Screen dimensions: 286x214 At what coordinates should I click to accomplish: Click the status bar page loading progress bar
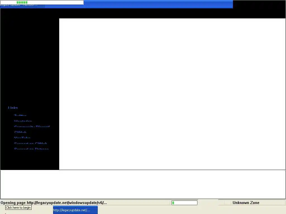point(184,203)
